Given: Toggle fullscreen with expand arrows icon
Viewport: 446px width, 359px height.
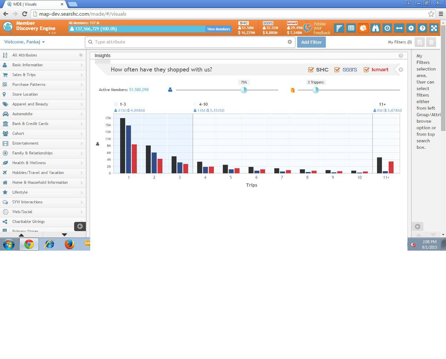Looking at the screenshot, I should [434, 28].
